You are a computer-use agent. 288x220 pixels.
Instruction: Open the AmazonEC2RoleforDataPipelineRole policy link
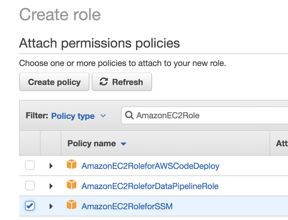point(150,186)
